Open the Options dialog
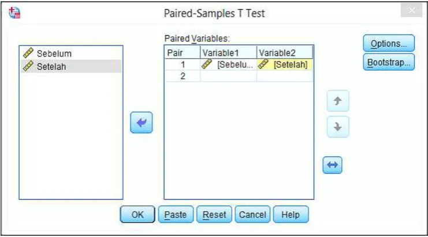 click(389, 43)
